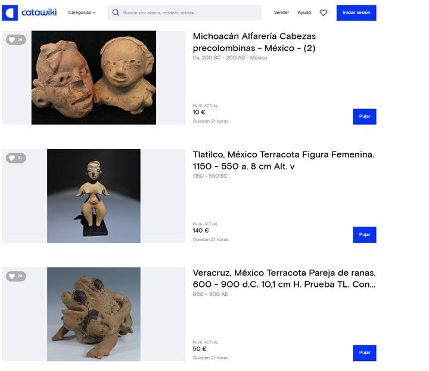The height and width of the screenshot is (371, 429).
Task: Click the Categorías chevron arrow
Action: [x=94, y=13]
